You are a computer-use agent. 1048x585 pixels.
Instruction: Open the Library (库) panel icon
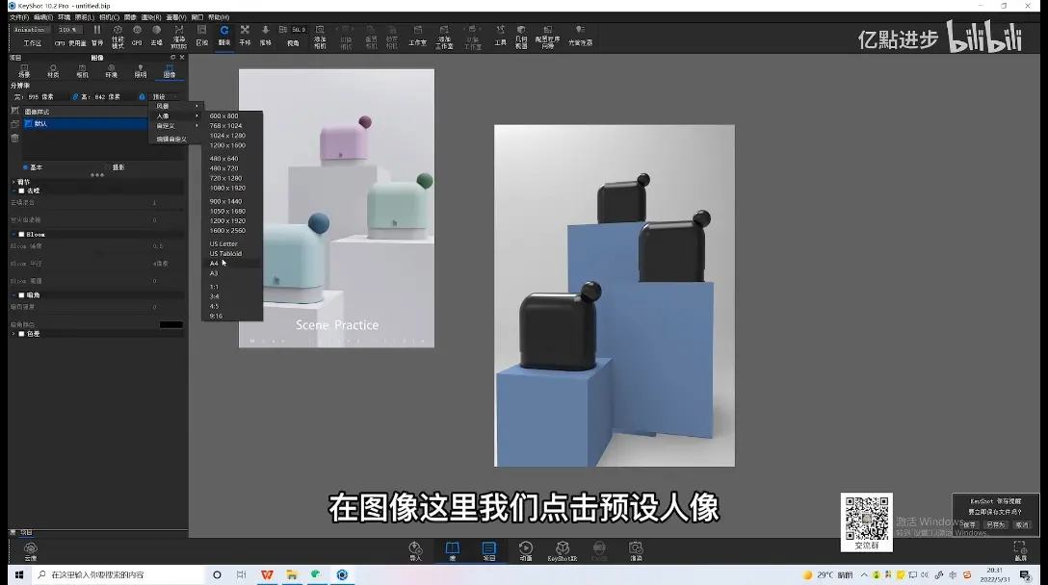pyautogui.click(x=453, y=551)
